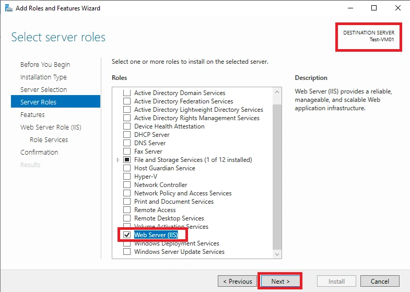Click the Previous button
Viewport: 410px width, 292px height.
click(x=238, y=281)
